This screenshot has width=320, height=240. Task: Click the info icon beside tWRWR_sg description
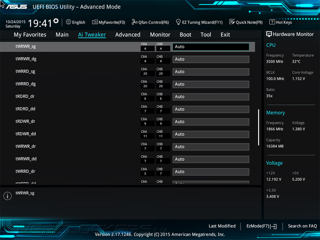click(x=8, y=196)
